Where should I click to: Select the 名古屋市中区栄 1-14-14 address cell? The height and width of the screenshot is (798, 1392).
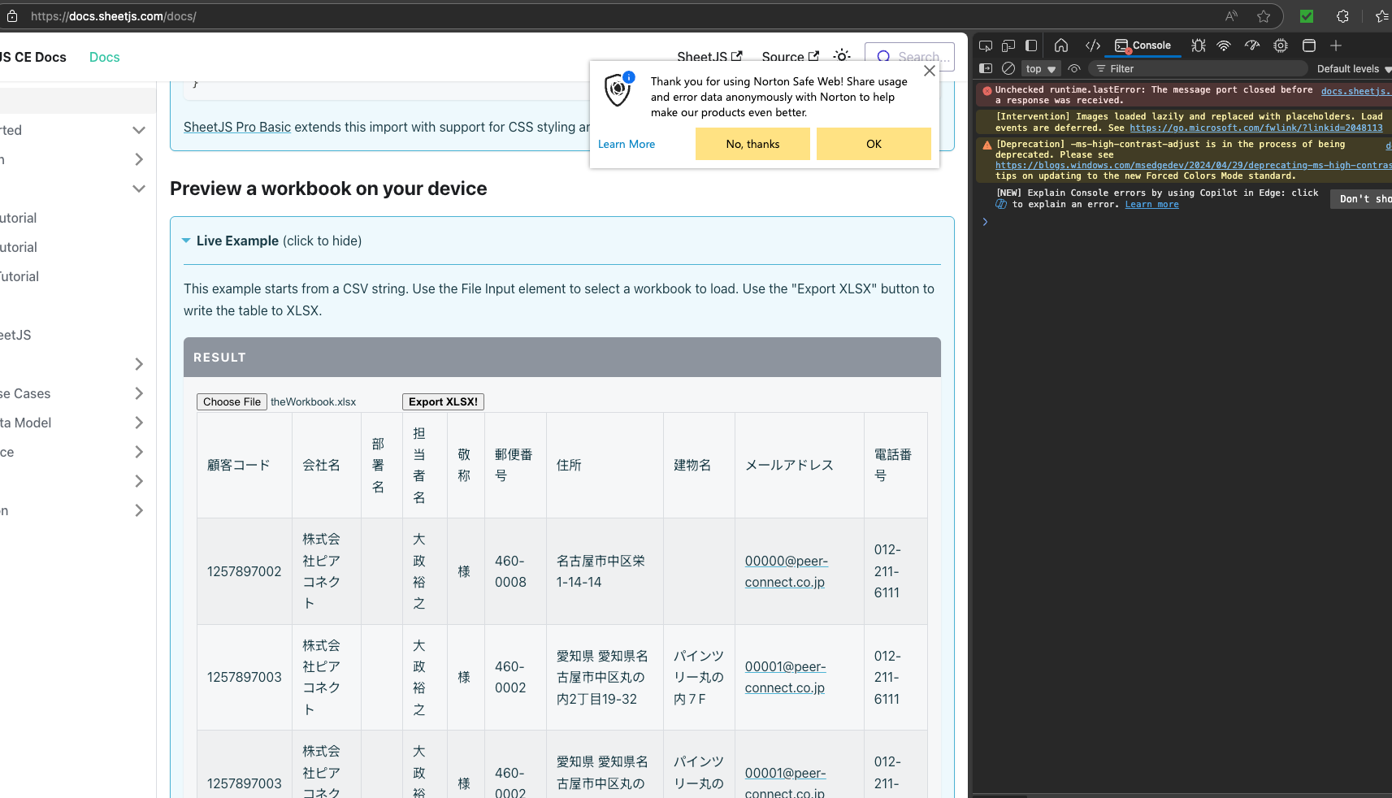pyautogui.click(x=605, y=571)
